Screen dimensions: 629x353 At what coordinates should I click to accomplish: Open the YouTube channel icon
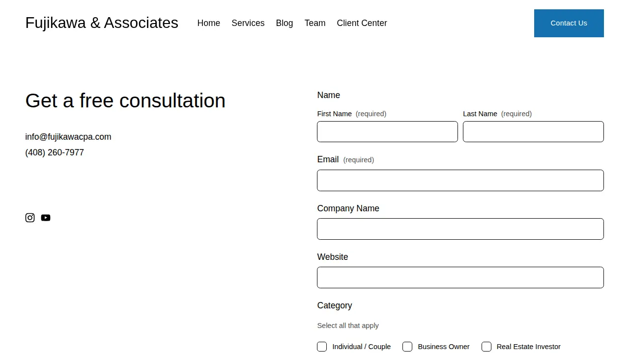(x=46, y=218)
